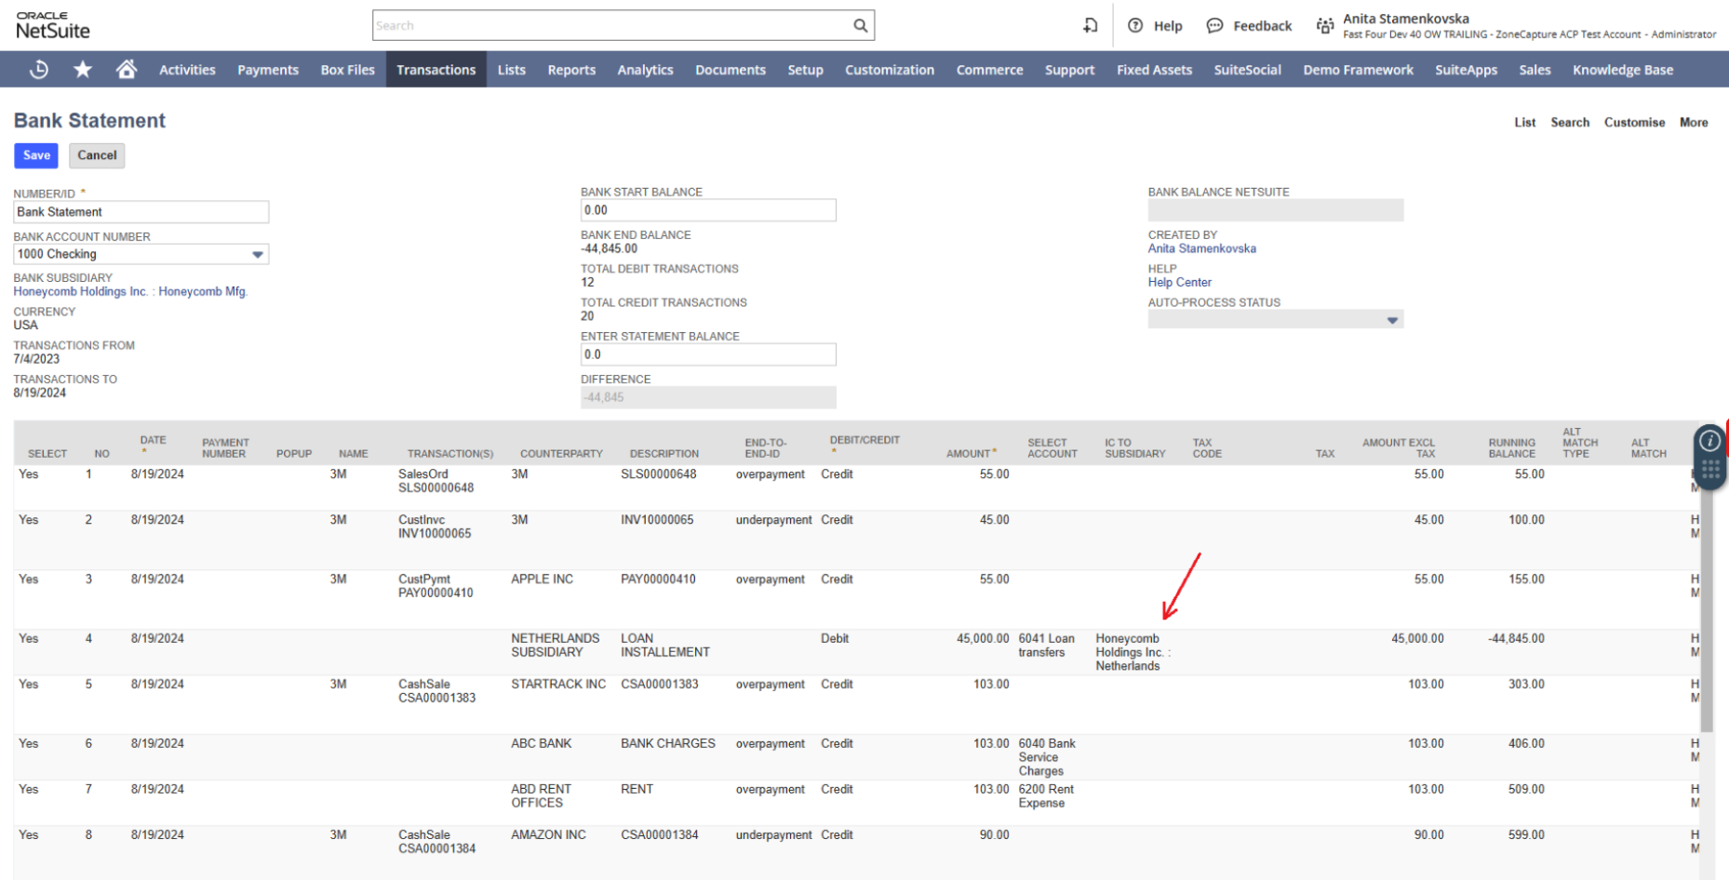The height and width of the screenshot is (880, 1729).
Task: Expand the Auto-Process Status dropdown
Action: click(x=1392, y=320)
